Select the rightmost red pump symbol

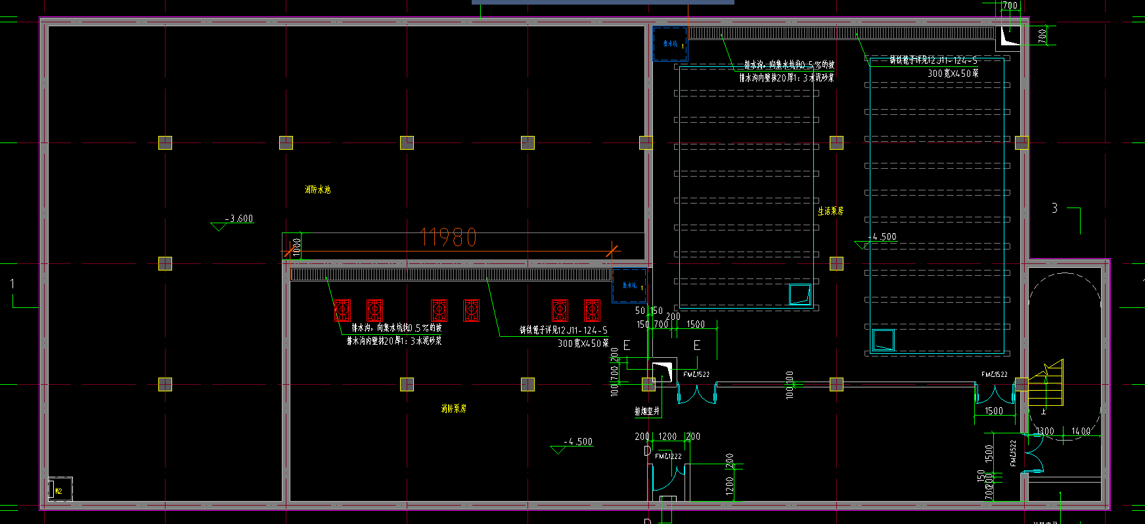coord(592,310)
